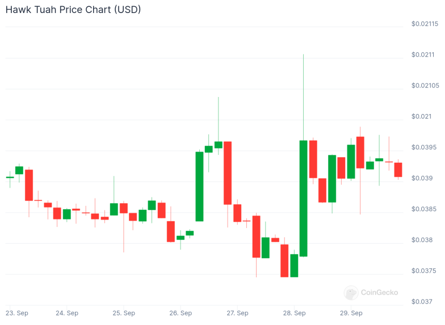Click the CoinGecko gecko logo watermark
The width and height of the screenshot is (445, 325).
pos(351,293)
